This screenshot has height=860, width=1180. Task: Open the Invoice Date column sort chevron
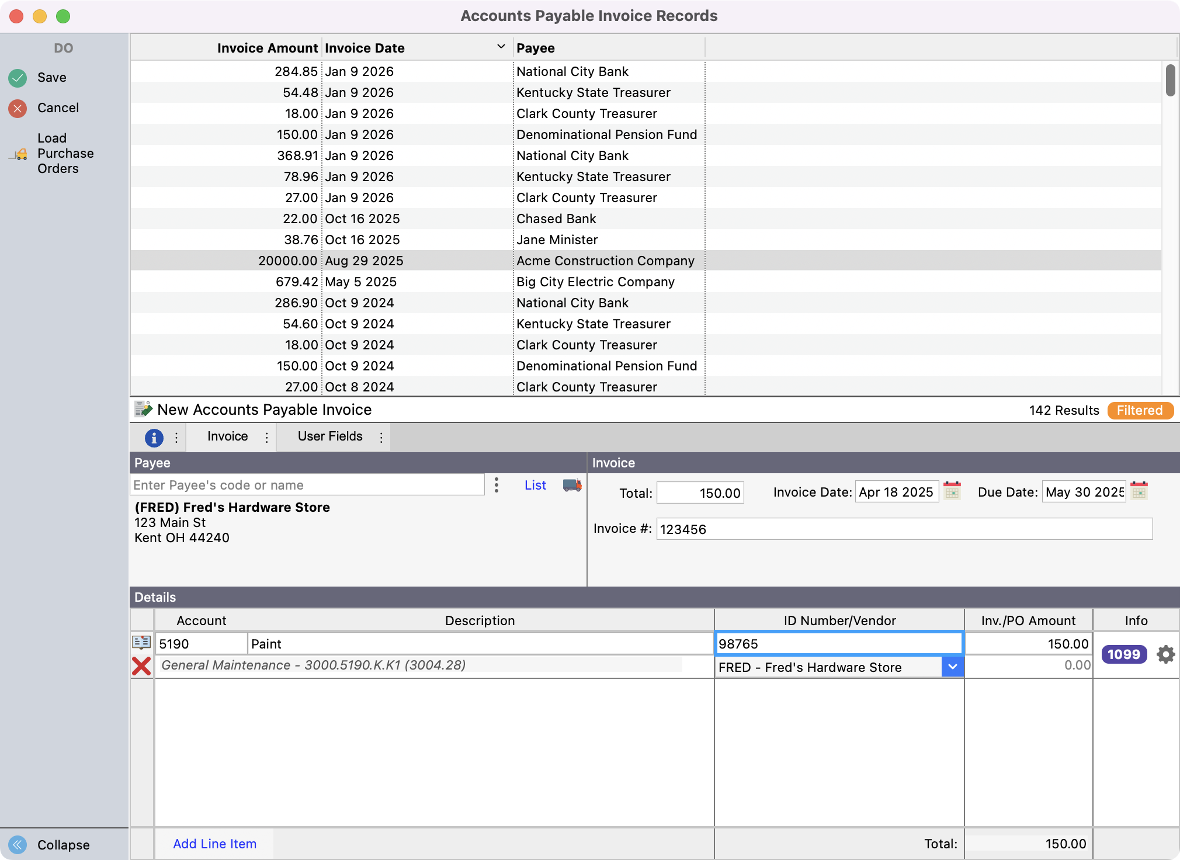(x=501, y=47)
